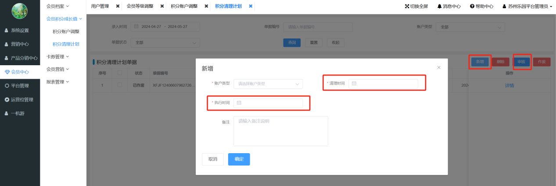This screenshot has width=556, height=186.
Task: Click the 已作废 status cell
Action: [x=139, y=85]
